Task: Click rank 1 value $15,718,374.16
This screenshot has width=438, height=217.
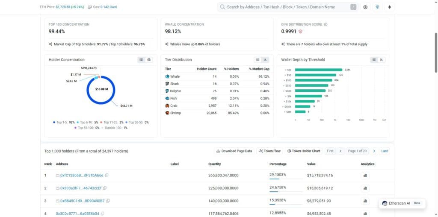Action: click(320, 176)
